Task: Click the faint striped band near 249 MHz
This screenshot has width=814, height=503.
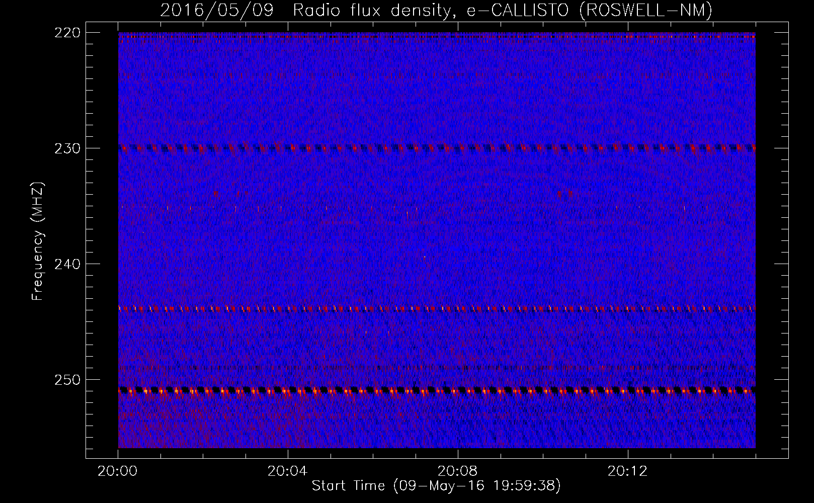Action: click(x=437, y=368)
